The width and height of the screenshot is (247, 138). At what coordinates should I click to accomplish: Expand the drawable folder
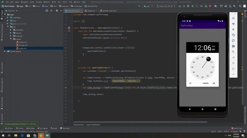10,30
